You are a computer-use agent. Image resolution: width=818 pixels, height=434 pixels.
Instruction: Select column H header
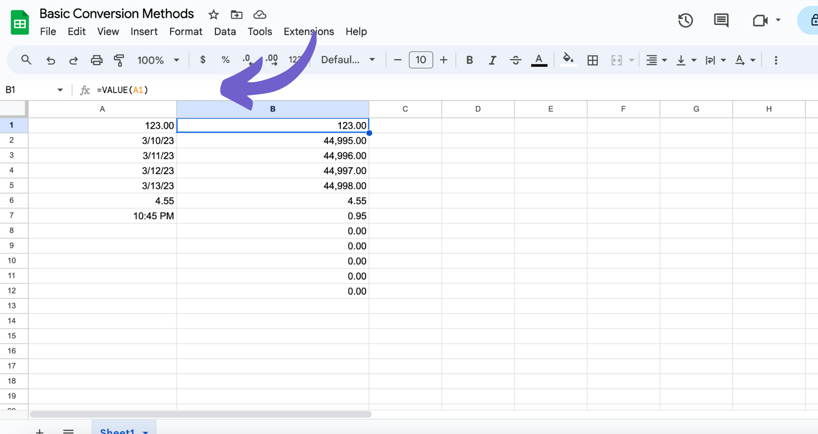point(769,109)
